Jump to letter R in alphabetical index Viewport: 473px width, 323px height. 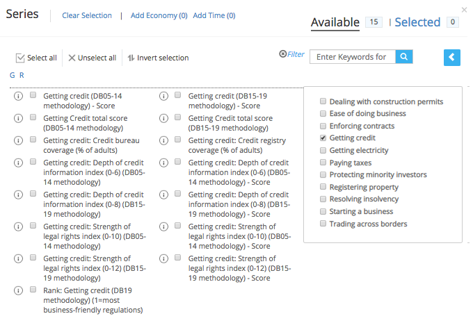point(22,75)
